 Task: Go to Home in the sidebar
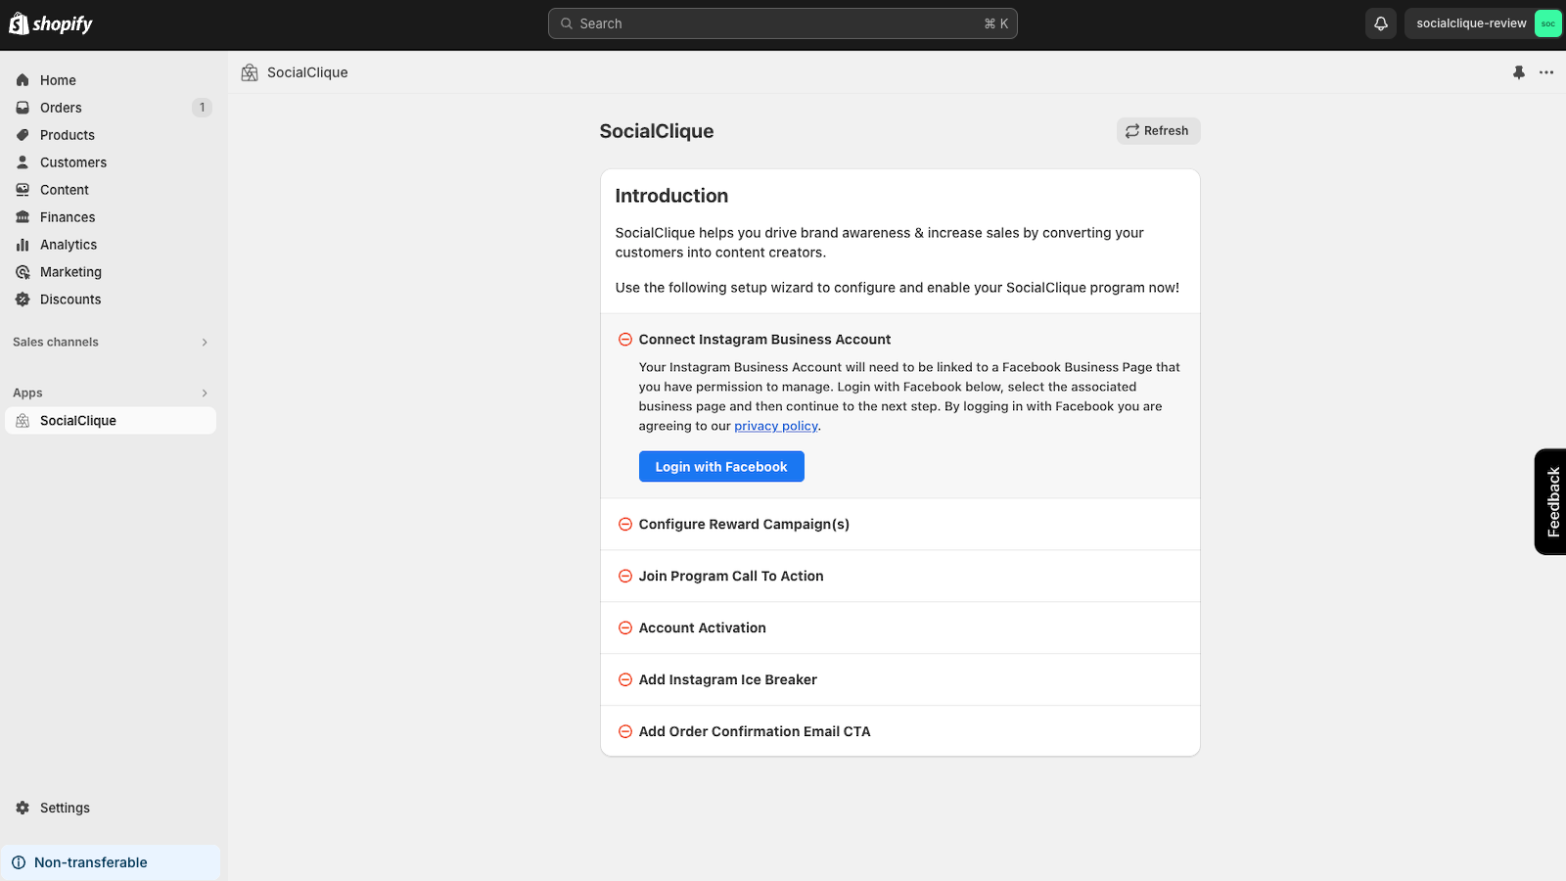(111, 80)
